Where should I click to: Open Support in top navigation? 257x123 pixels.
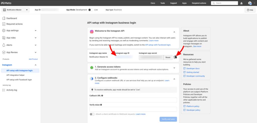click(x=173, y=3)
